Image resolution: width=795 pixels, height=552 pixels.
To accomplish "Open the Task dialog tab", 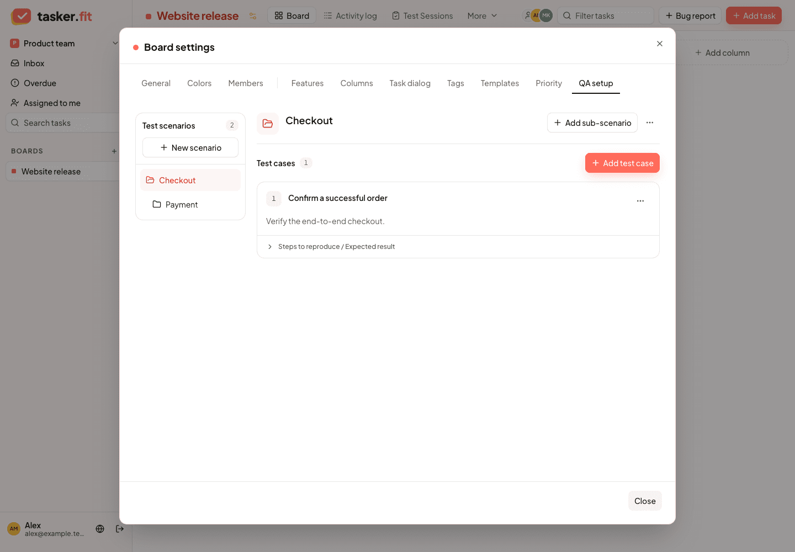I will (410, 83).
